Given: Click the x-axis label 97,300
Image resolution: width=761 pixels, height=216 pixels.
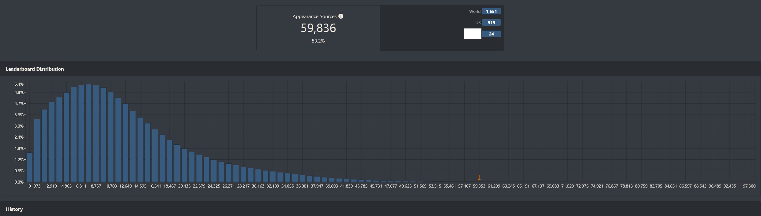Looking at the screenshot, I should 749,186.
